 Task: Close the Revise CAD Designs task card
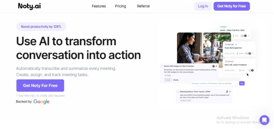216,66
